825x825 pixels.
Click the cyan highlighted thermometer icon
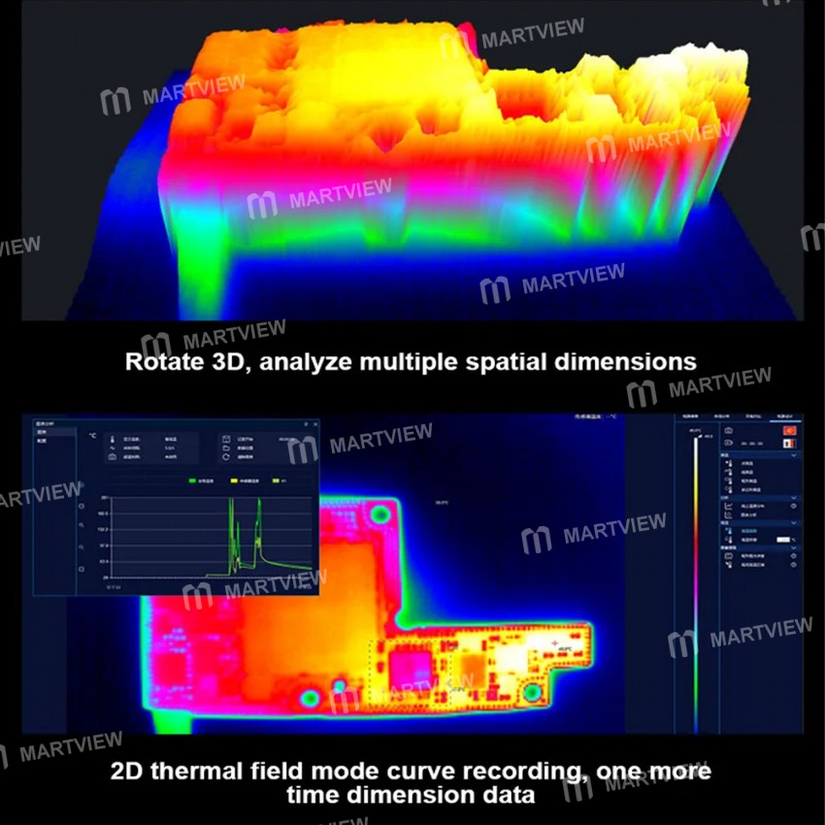coord(729,530)
